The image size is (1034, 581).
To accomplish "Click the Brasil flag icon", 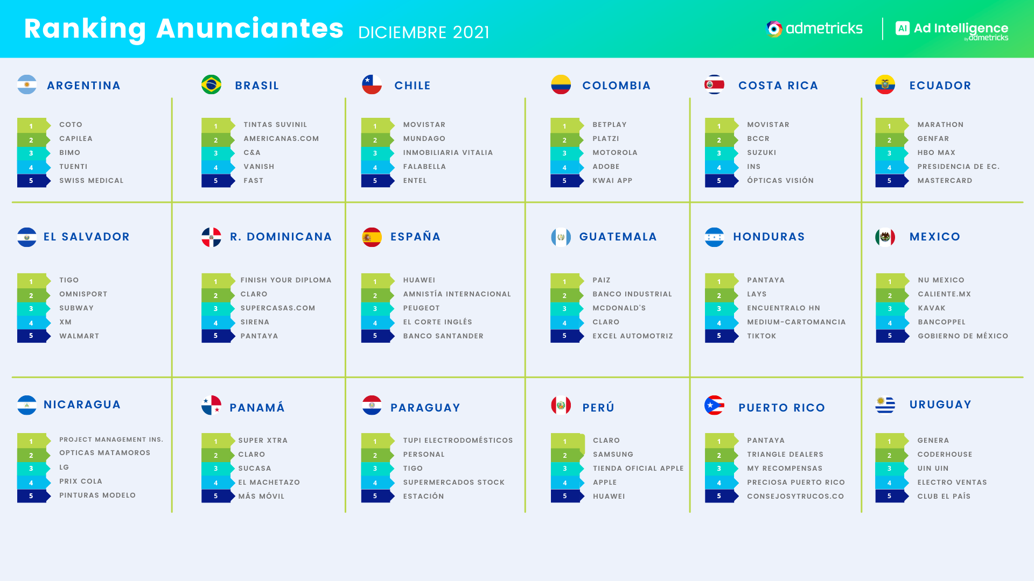I will tap(211, 84).
